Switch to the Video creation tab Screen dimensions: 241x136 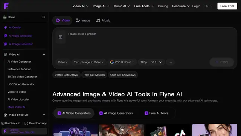click(x=63, y=20)
